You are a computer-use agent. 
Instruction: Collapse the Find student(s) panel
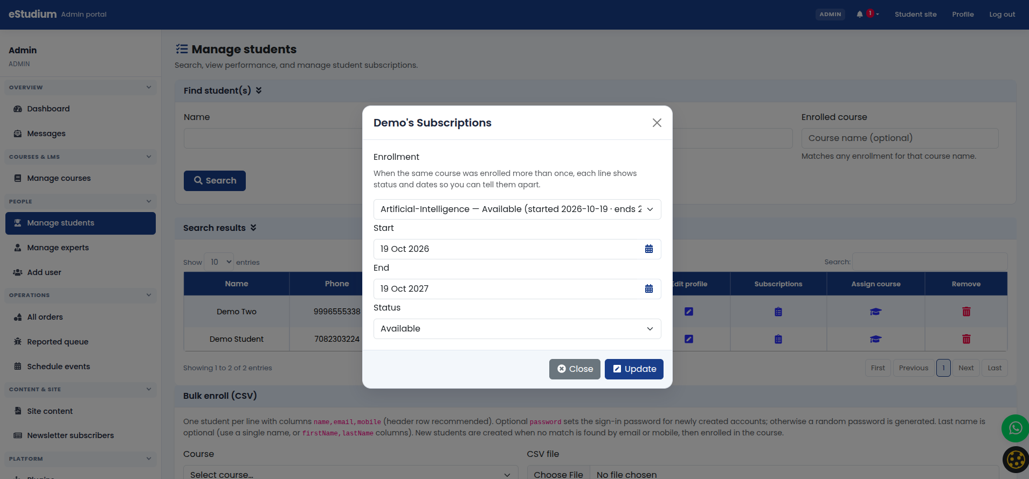259,90
